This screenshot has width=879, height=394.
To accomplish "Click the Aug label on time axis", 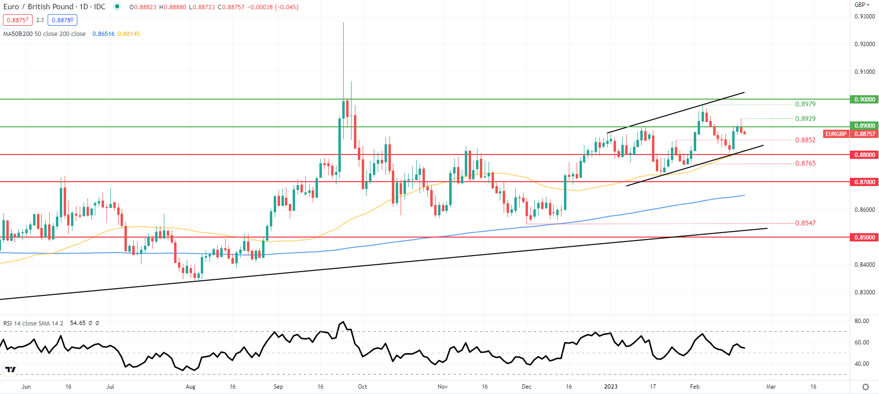I will [191, 387].
